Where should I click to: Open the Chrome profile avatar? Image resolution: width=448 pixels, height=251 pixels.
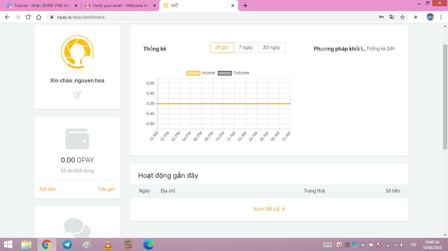[430, 17]
